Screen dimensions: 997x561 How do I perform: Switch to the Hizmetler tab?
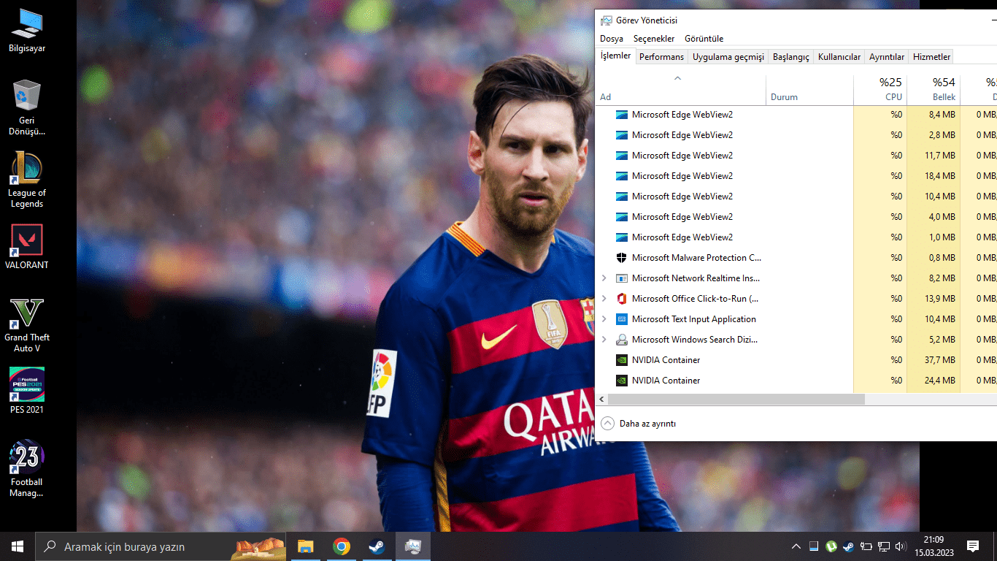932,57
